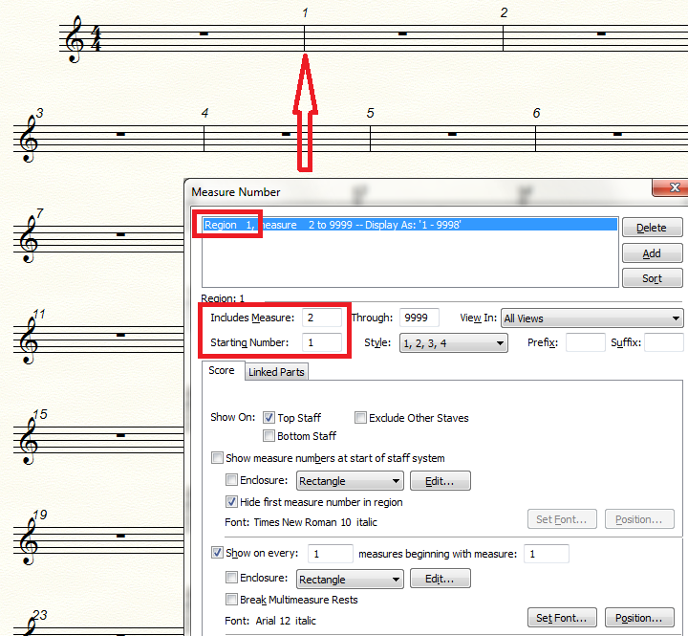Toggle the Top Staff checkbox
The width and height of the screenshot is (688, 636).
coord(269,418)
